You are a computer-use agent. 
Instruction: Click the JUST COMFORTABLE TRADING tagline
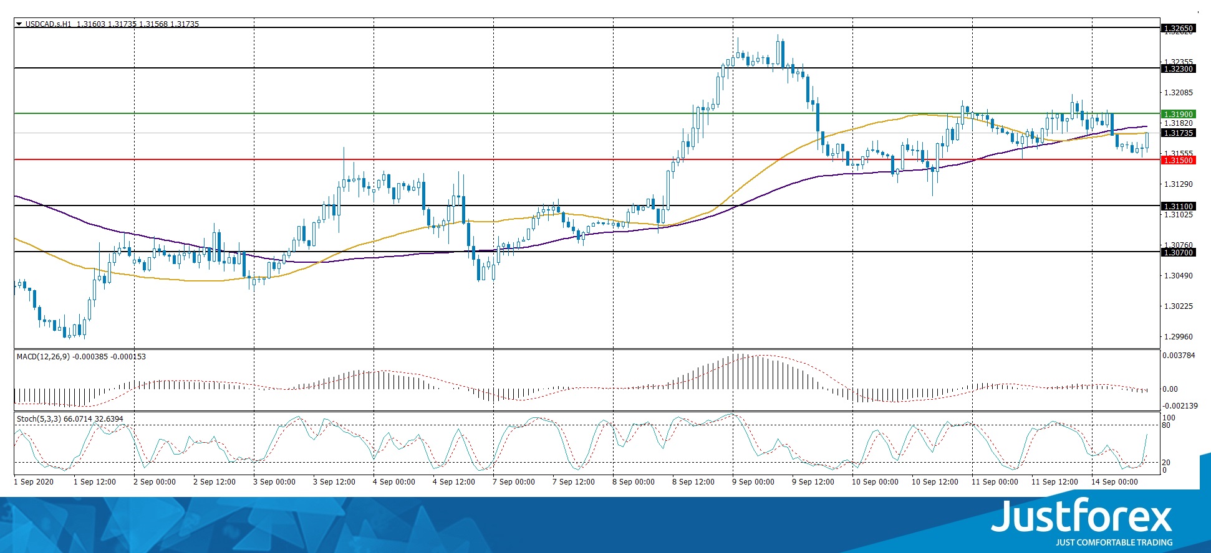coord(1114,542)
